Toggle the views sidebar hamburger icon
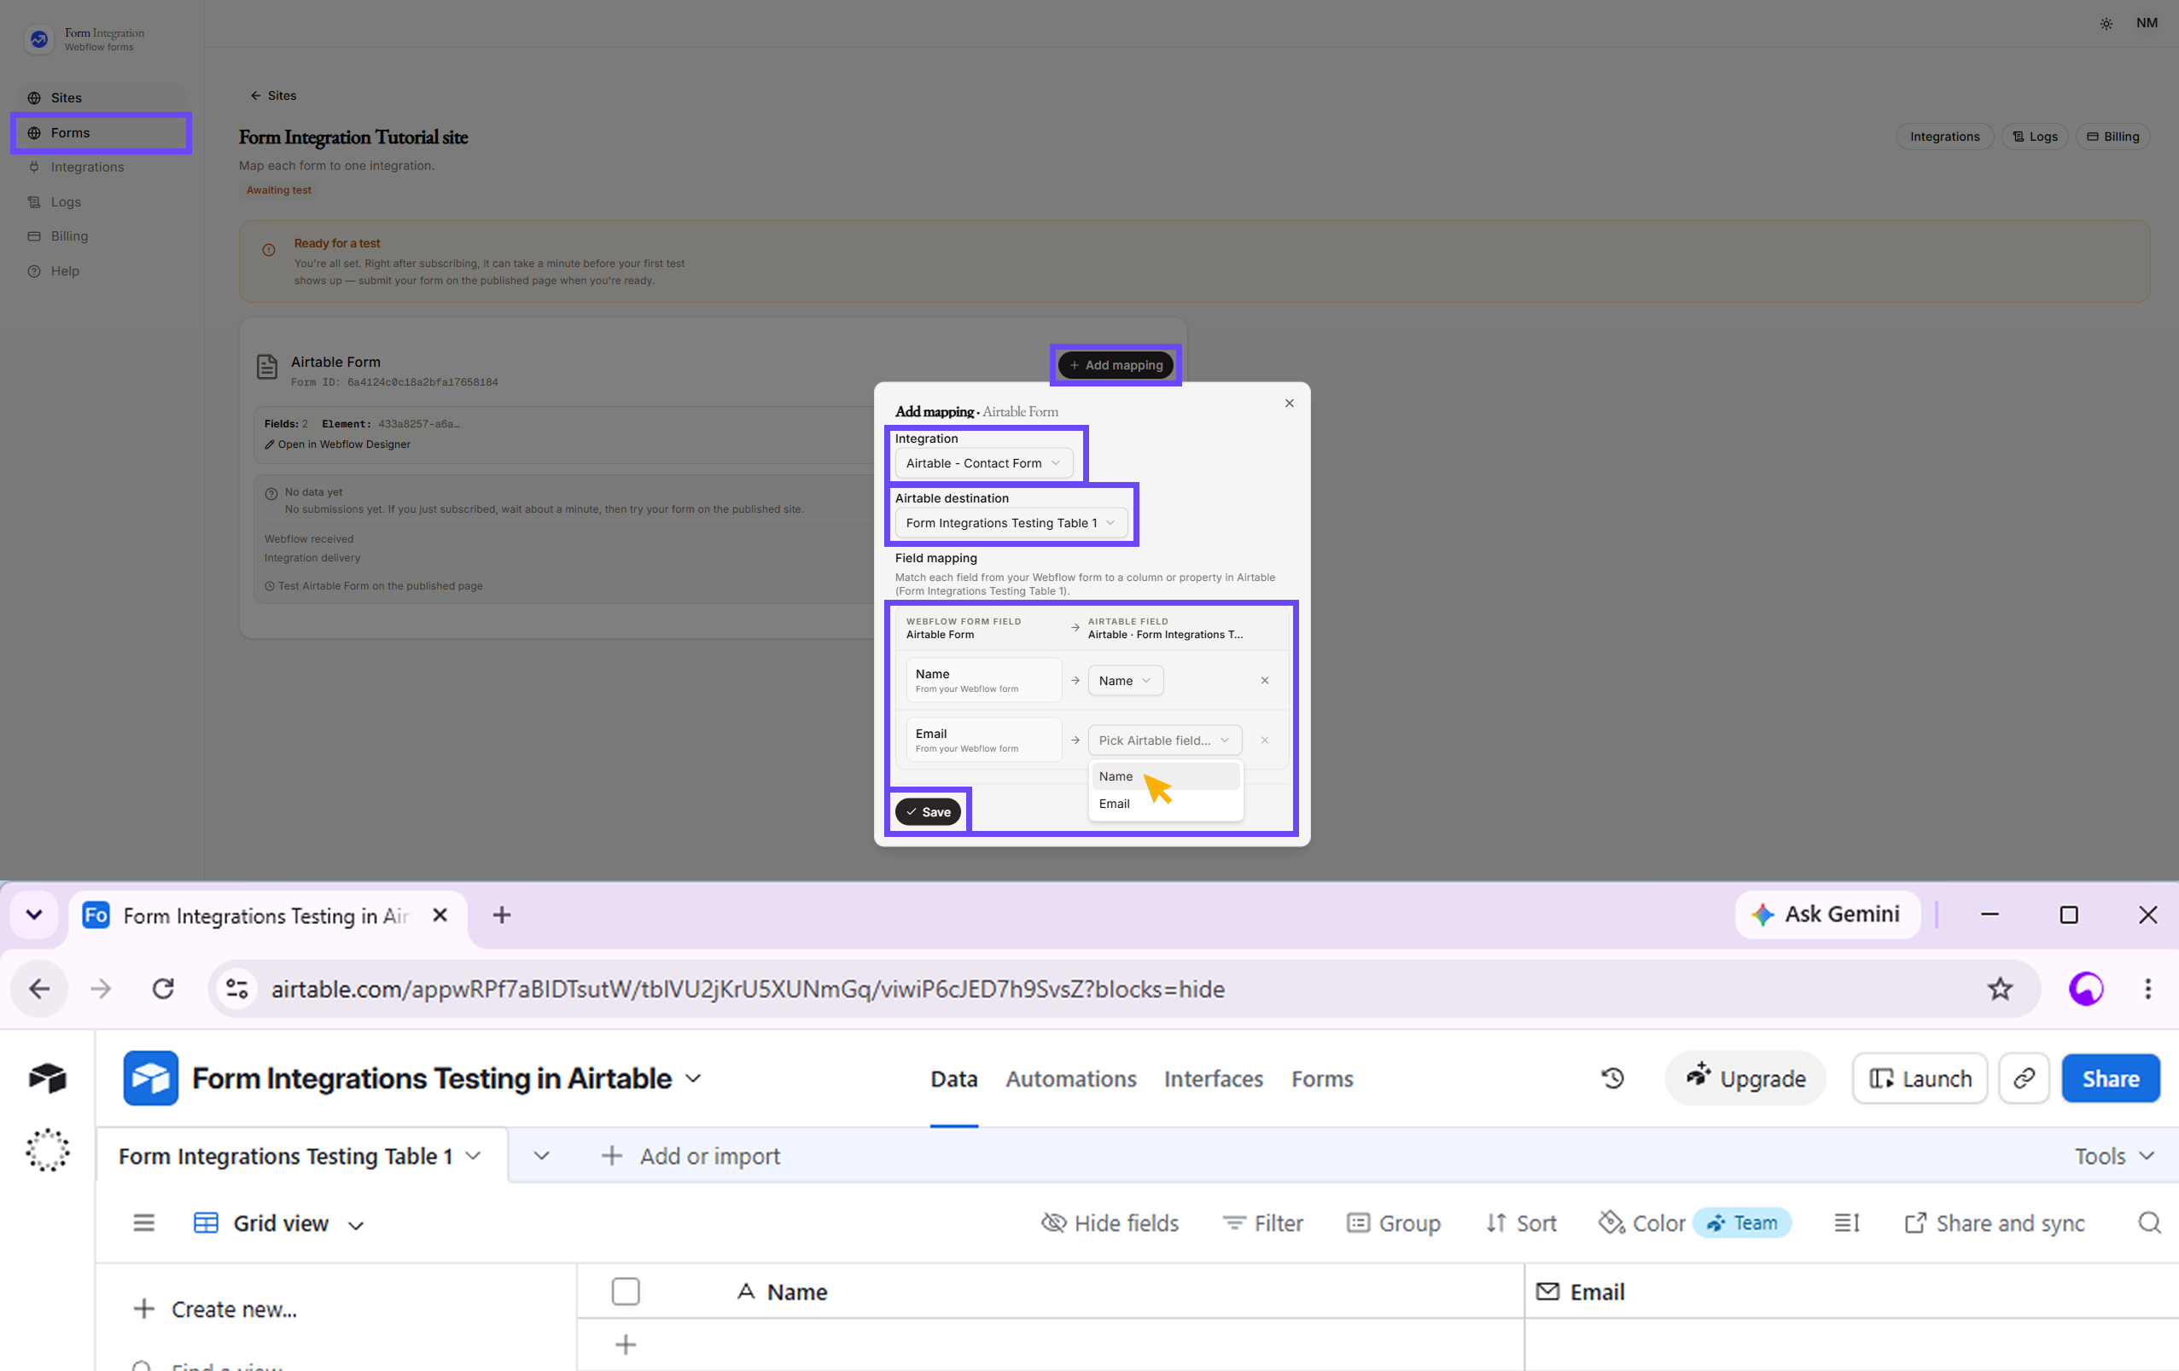Screen dimensions: 2179x1371 point(144,1223)
